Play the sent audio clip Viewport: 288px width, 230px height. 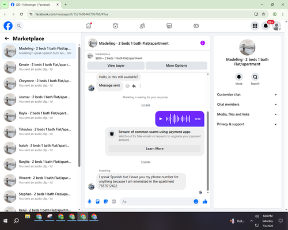[x=161, y=119]
